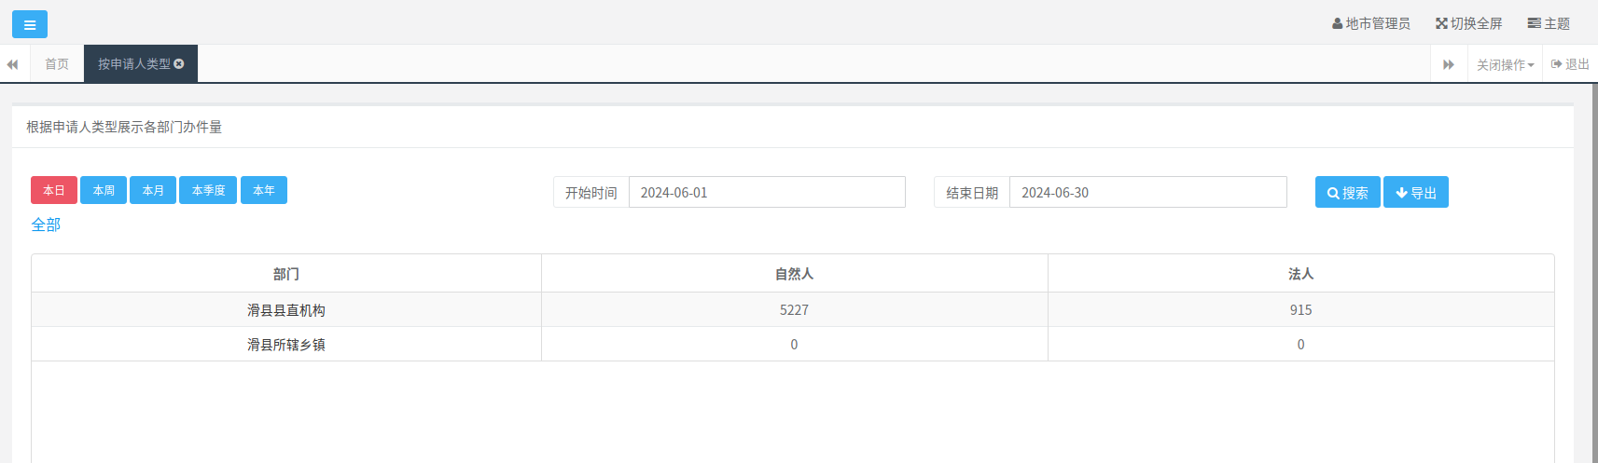Viewport: 1598px width, 463px height.
Task: Toggle the hamburger sidebar menu button
Action: (x=30, y=24)
